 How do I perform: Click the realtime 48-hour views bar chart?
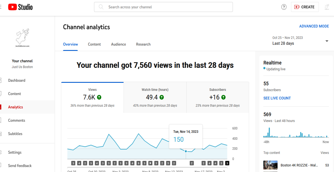[x=296, y=133]
